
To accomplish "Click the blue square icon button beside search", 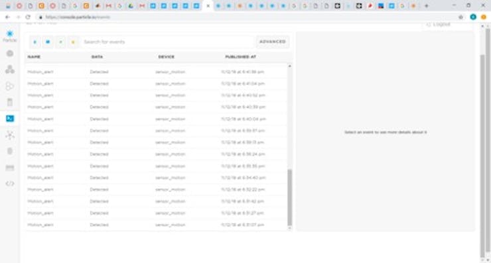I will pyautogui.click(x=48, y=42).
